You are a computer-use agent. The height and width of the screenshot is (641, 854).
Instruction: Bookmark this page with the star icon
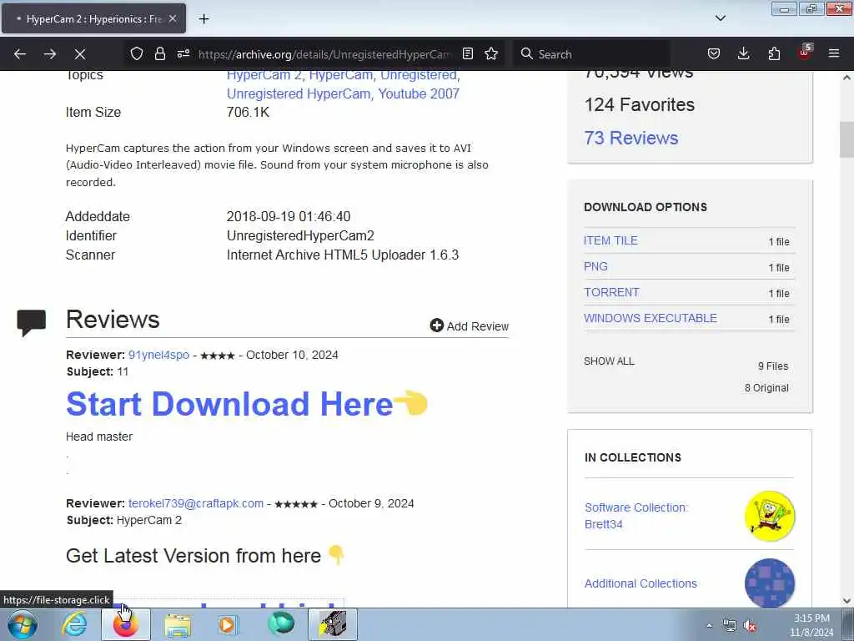tap(491, 53)
